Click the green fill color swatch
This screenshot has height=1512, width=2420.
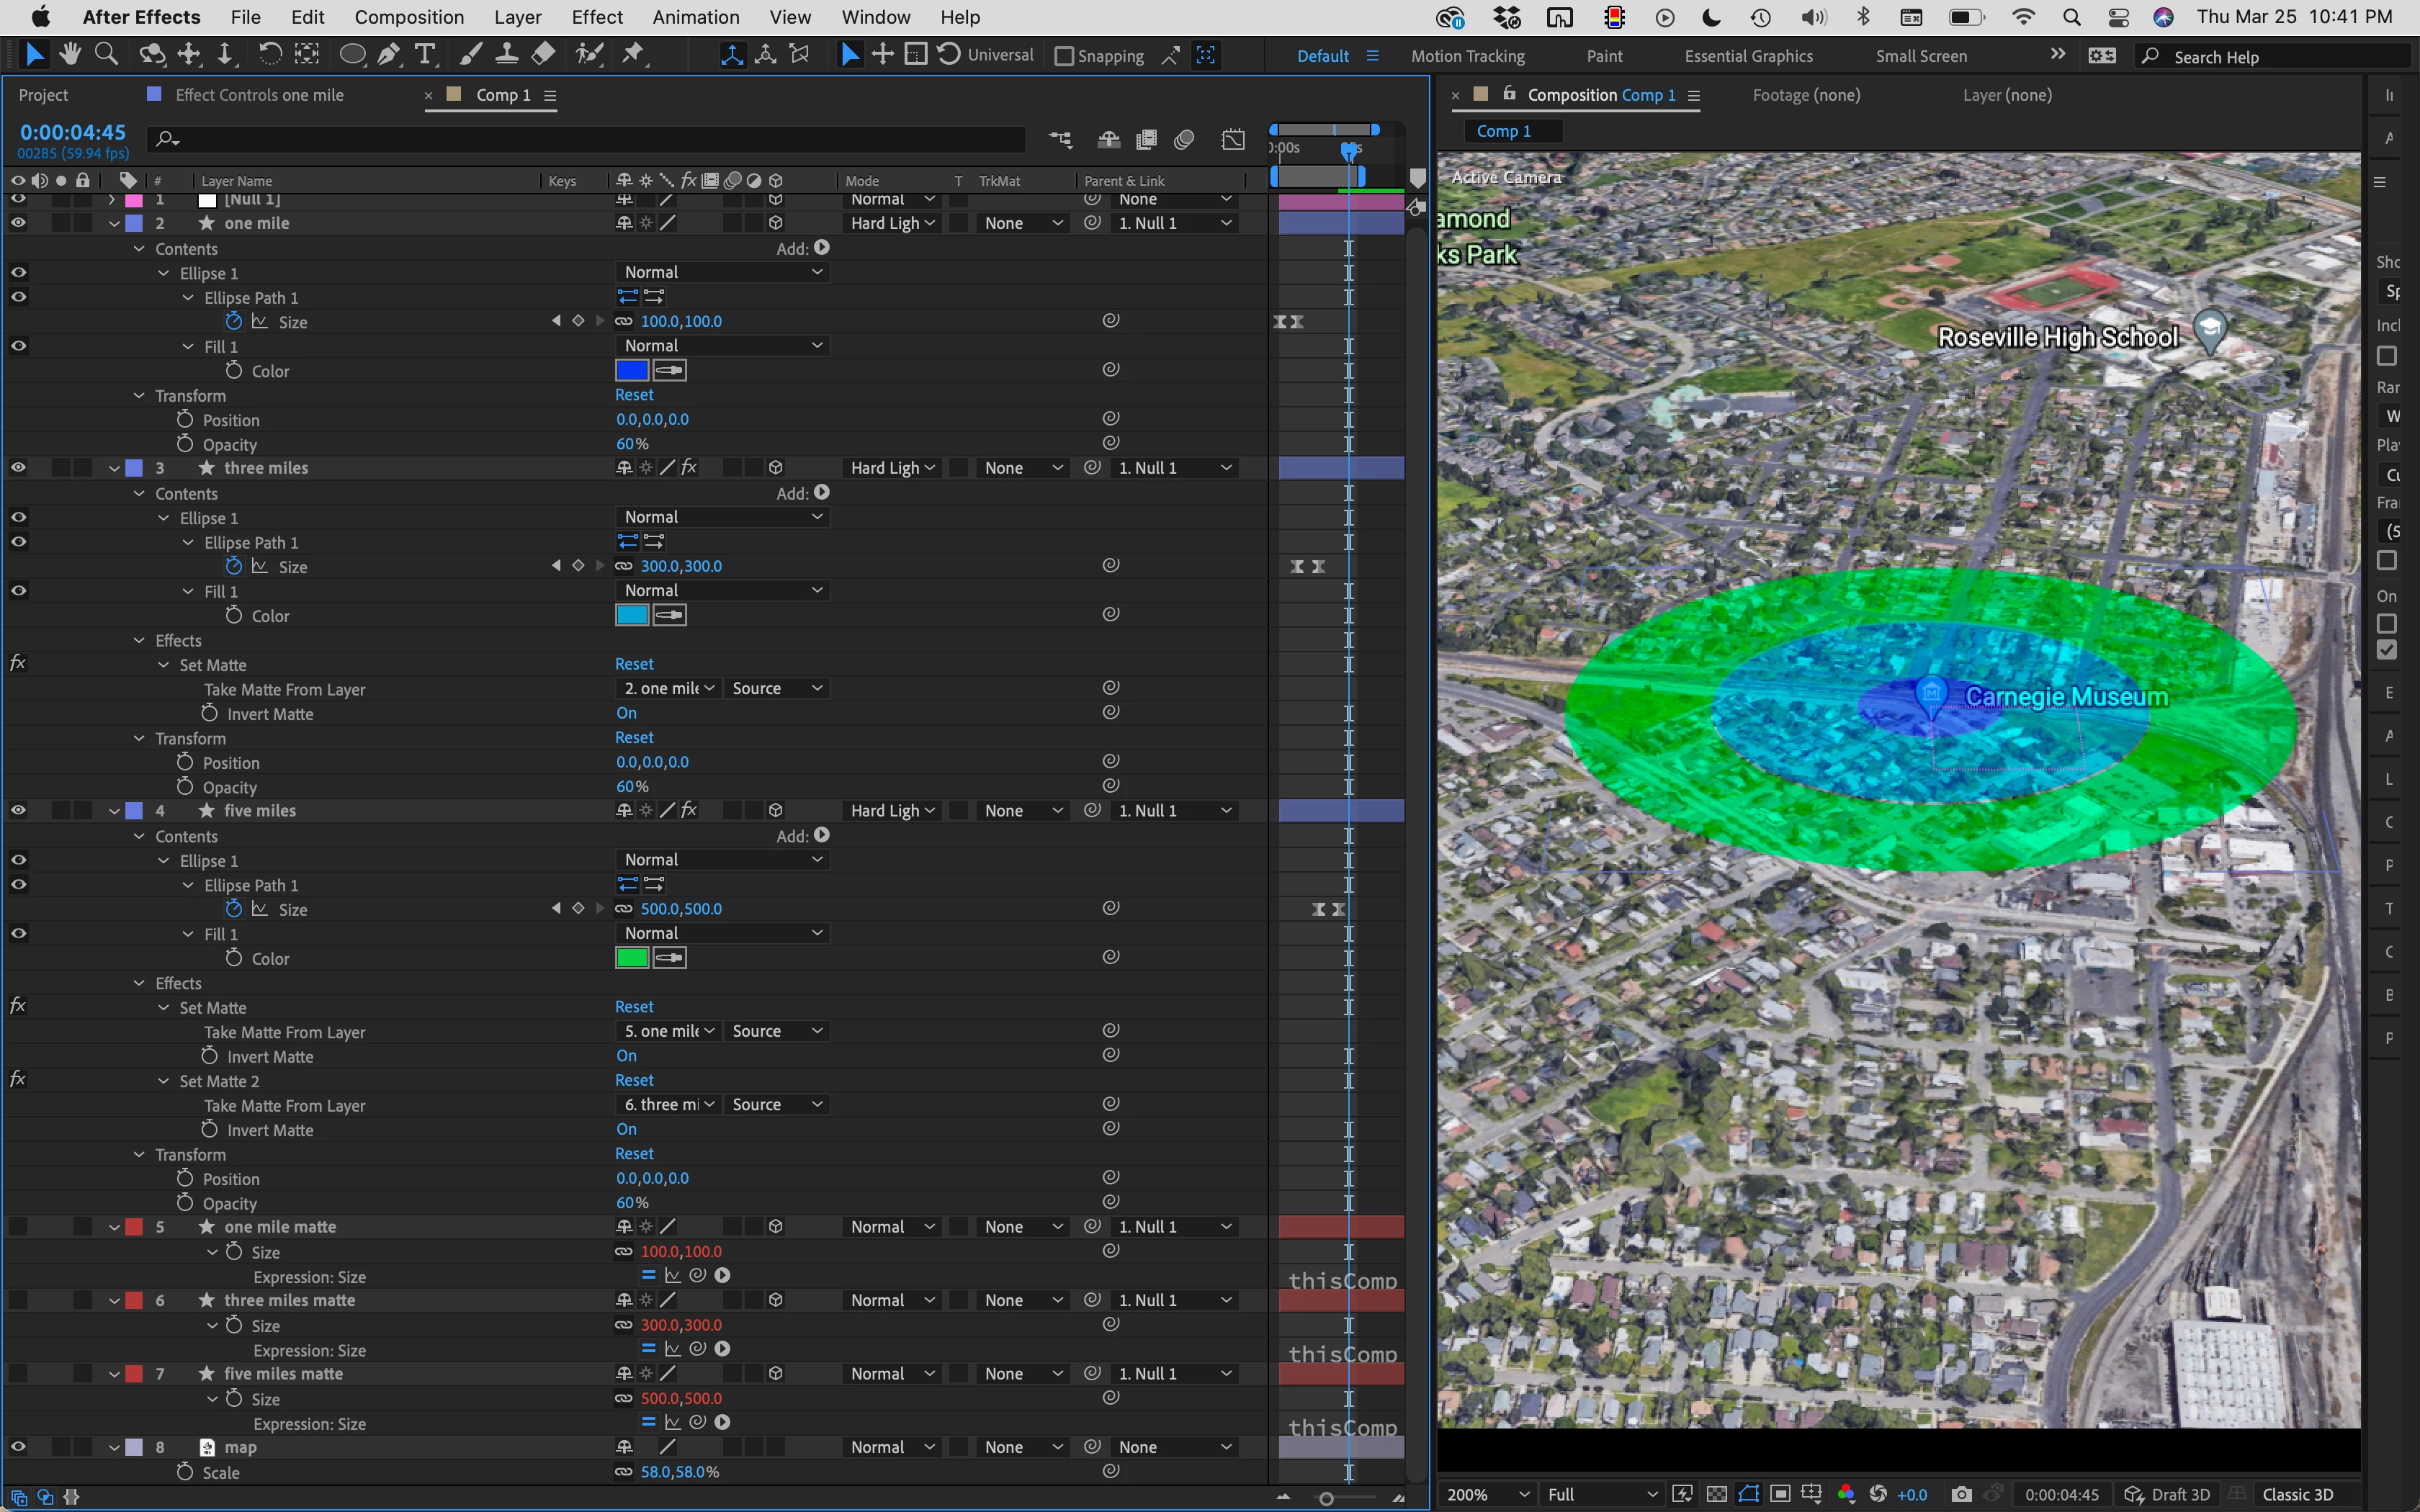(631, 958)
